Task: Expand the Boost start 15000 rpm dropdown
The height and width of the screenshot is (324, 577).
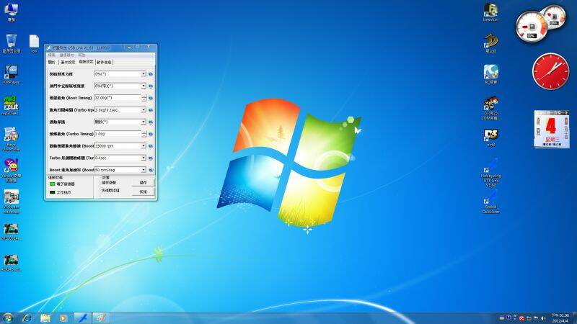Action: [143, 146]
